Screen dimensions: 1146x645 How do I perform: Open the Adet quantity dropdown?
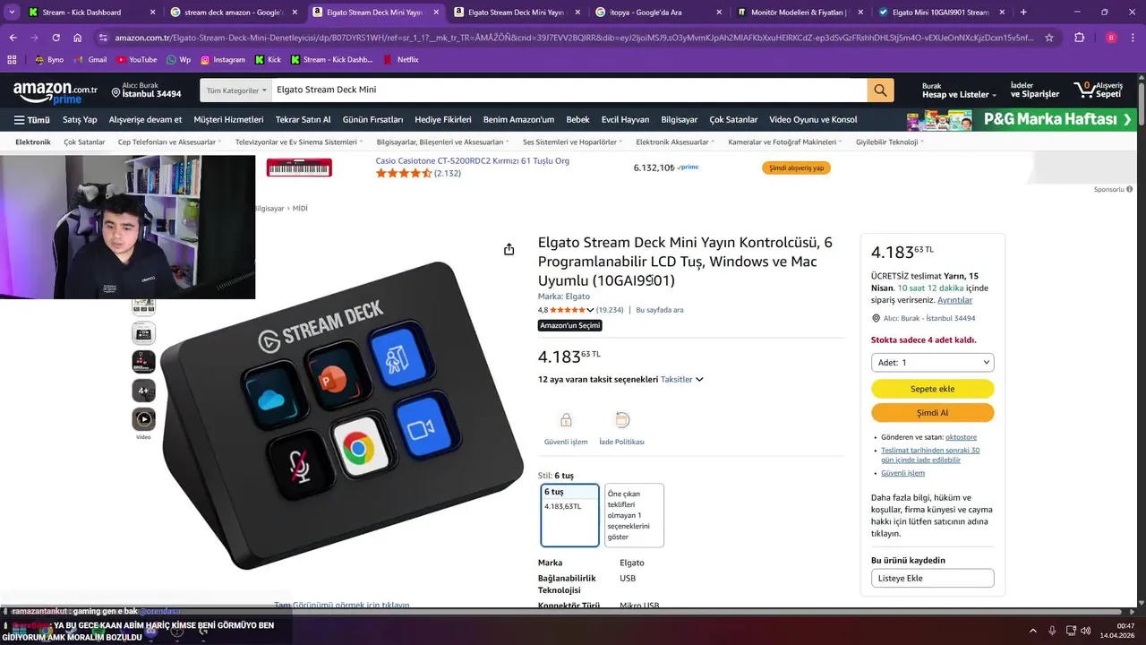(932, 363)
